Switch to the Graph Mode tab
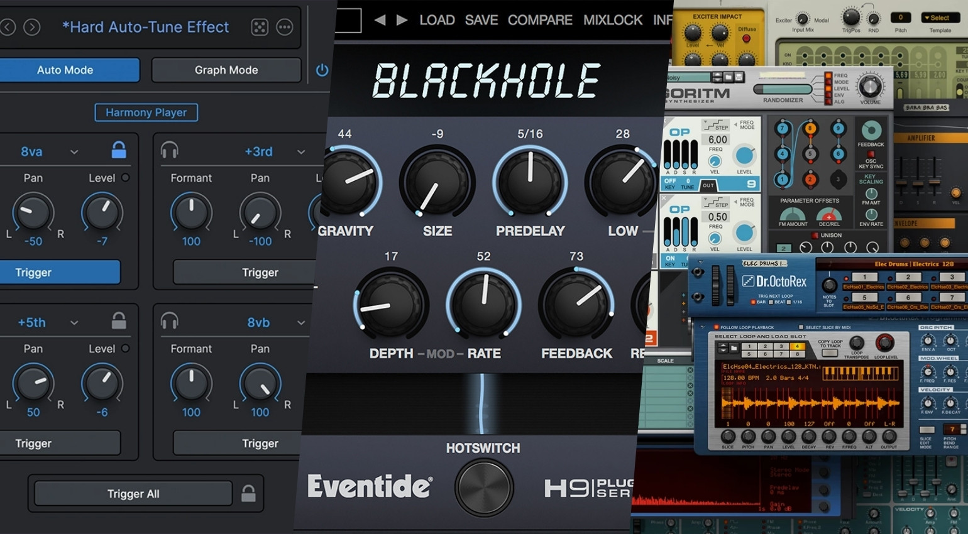The width and height of the screenshot is (968, 534). (x=226, y=70)
